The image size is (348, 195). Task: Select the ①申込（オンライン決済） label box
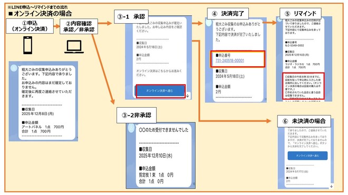point(30,26)
